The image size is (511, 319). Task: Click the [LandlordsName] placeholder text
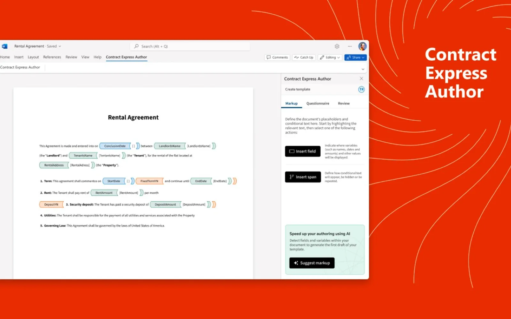(x=199, y=146)
